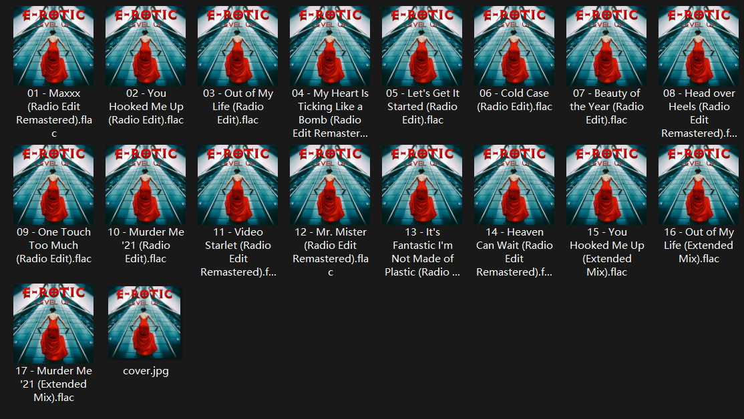This screenshot has width=744, height=419.
Task: Select the 03 - Out of My Life Radio Edit thumbnail
Action: tap(238, 46)
